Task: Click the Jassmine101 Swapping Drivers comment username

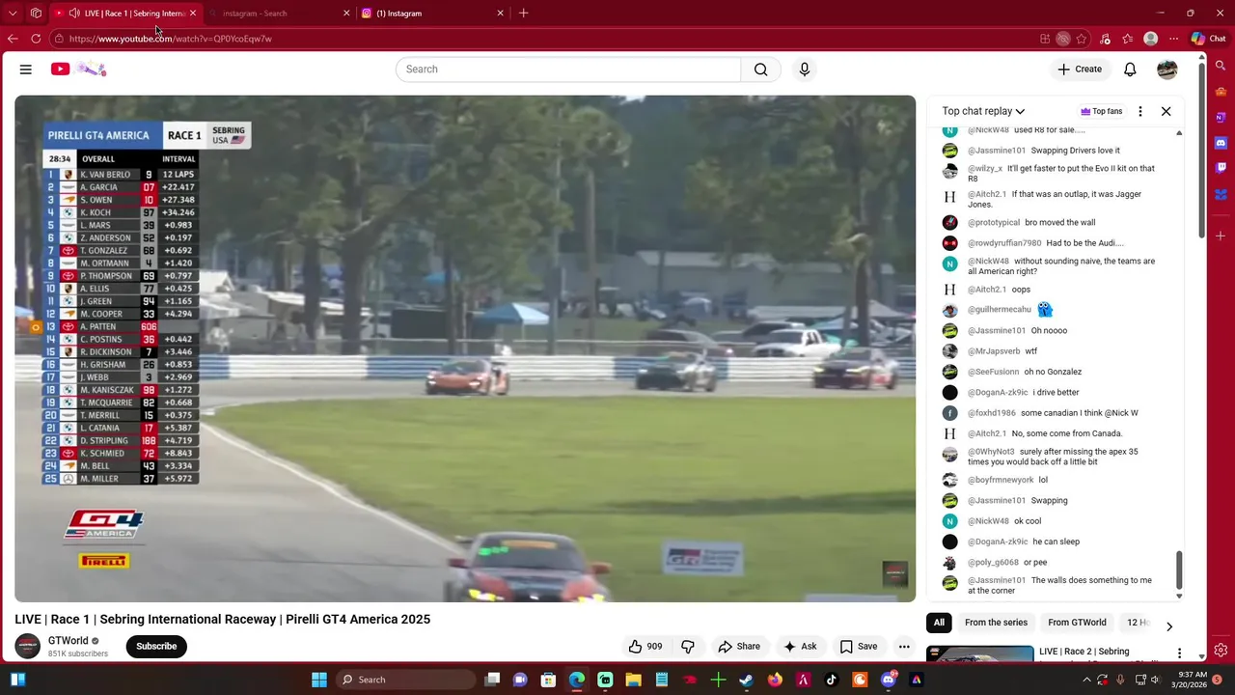Action: [997, 151]
